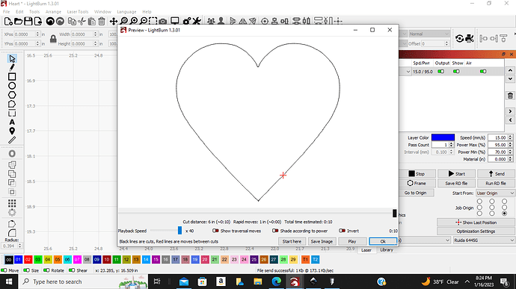516x289 pixels.
Task: Toggle Show traversal moves
Action: [x=236, y=231]
